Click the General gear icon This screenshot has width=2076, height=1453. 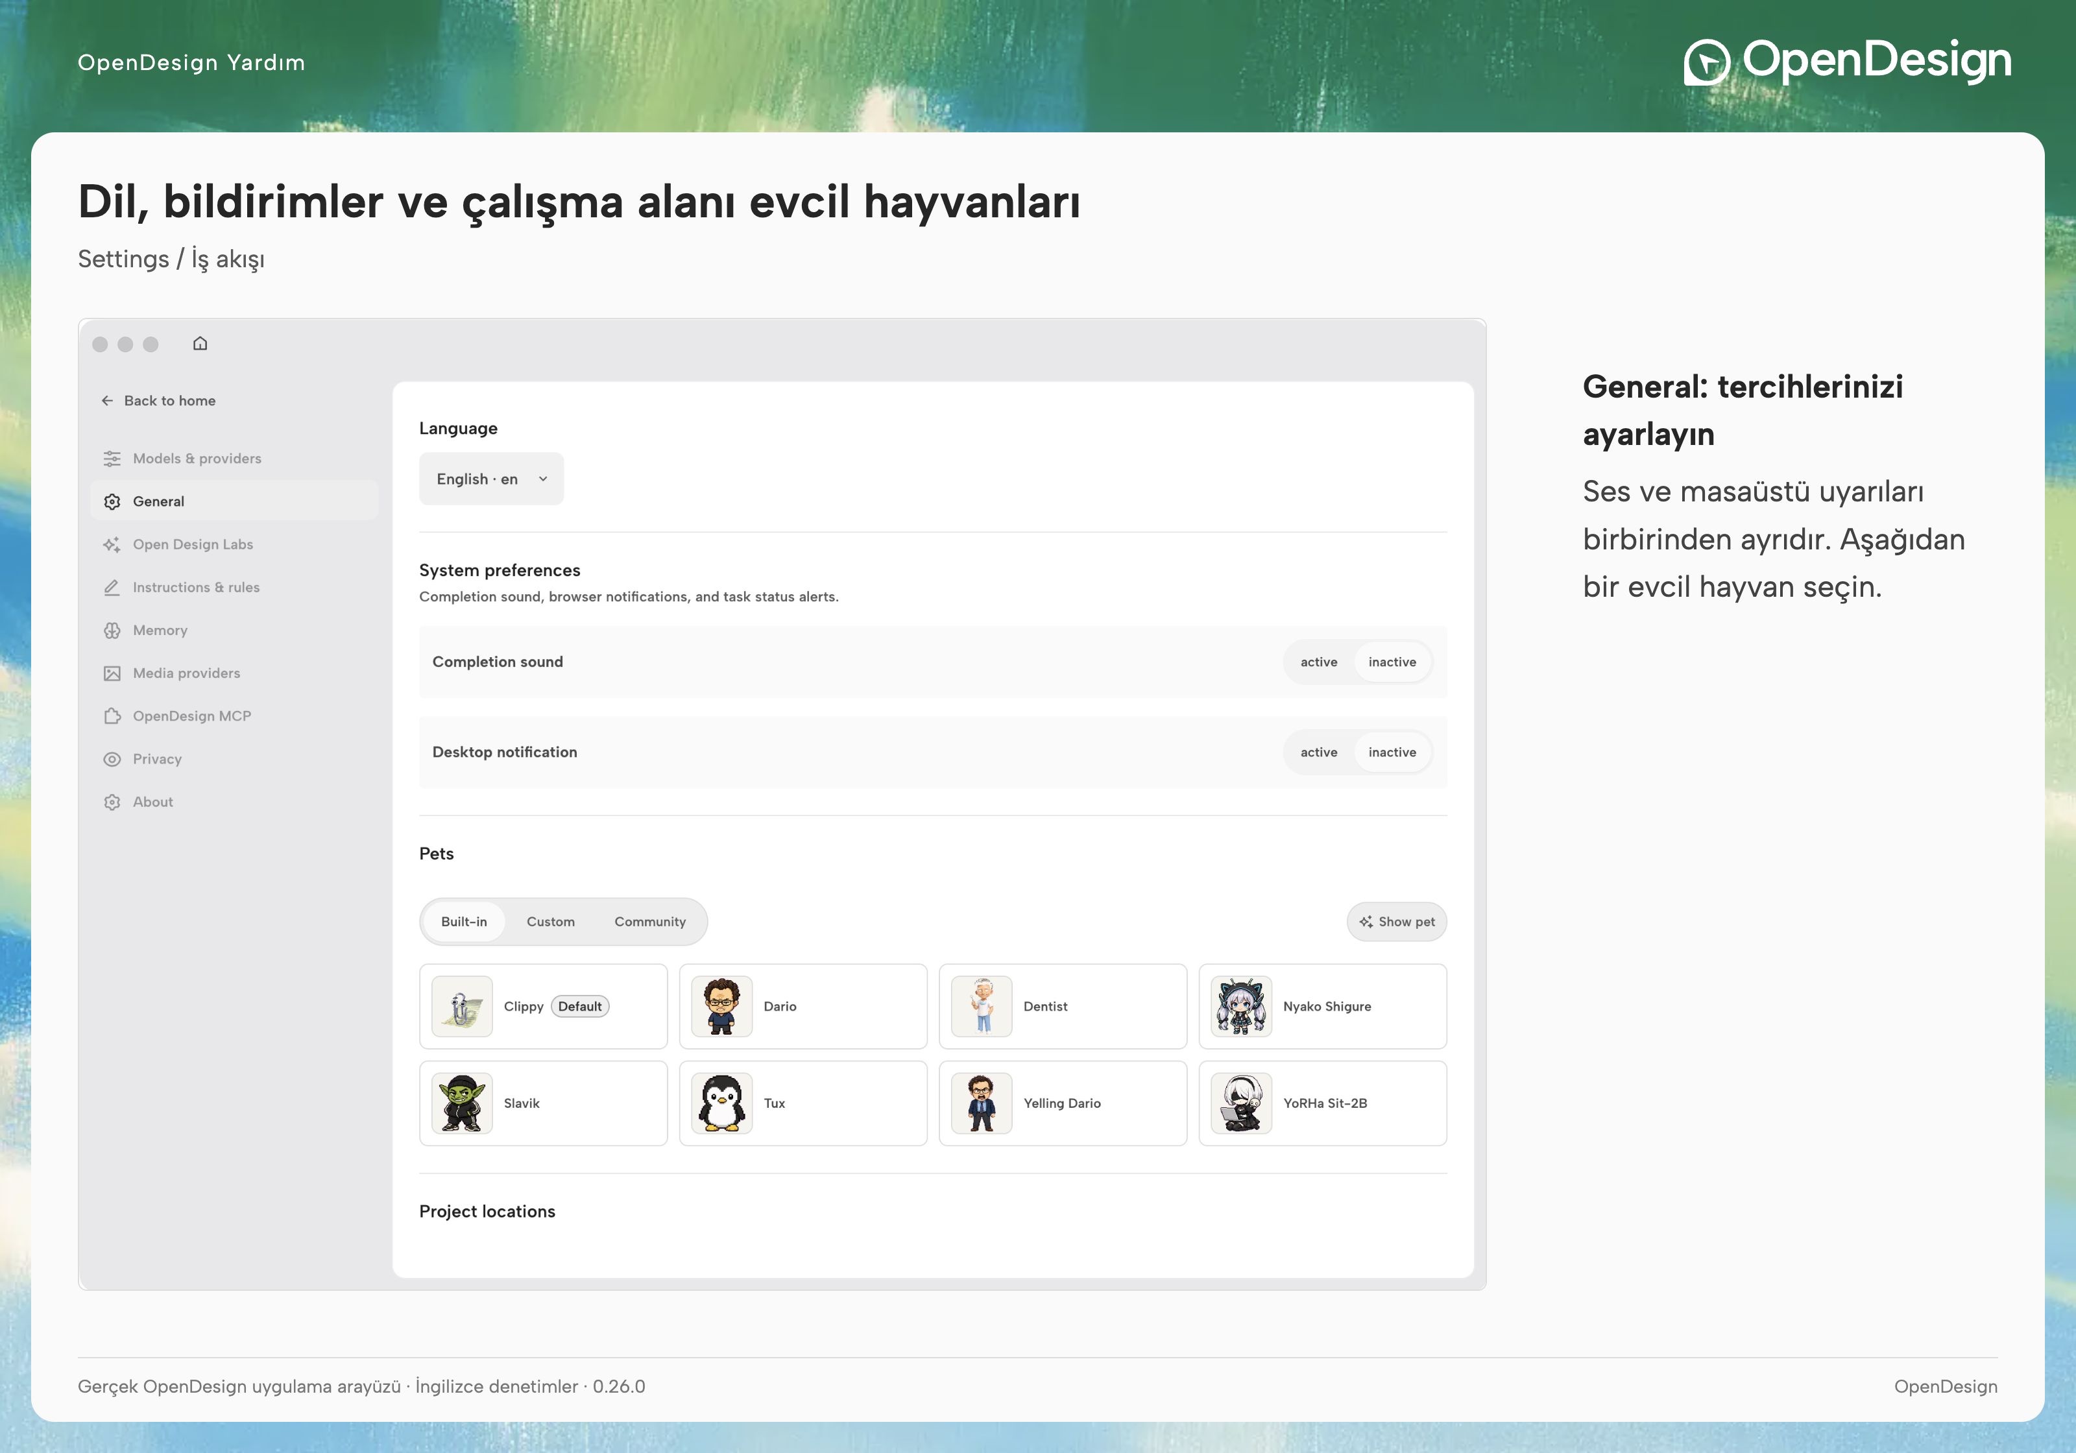pos(112,502)
